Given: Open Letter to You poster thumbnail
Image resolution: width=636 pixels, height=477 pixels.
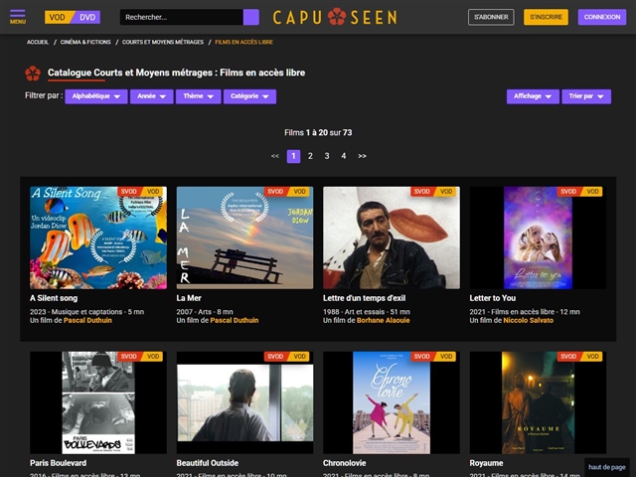Looking at the screenshot, I should click(538, 238).
